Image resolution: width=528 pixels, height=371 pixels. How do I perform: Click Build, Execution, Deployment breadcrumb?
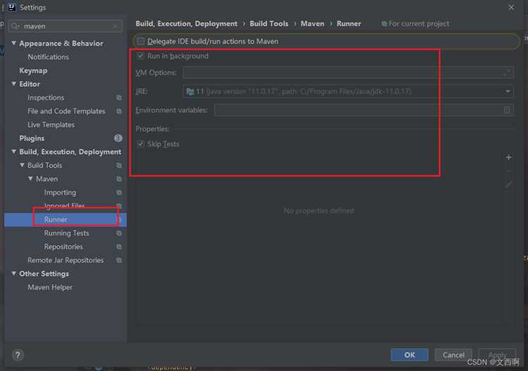187,24
